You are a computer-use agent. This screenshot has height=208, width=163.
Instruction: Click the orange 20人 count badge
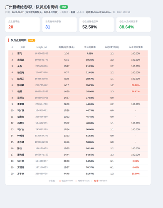32,40
